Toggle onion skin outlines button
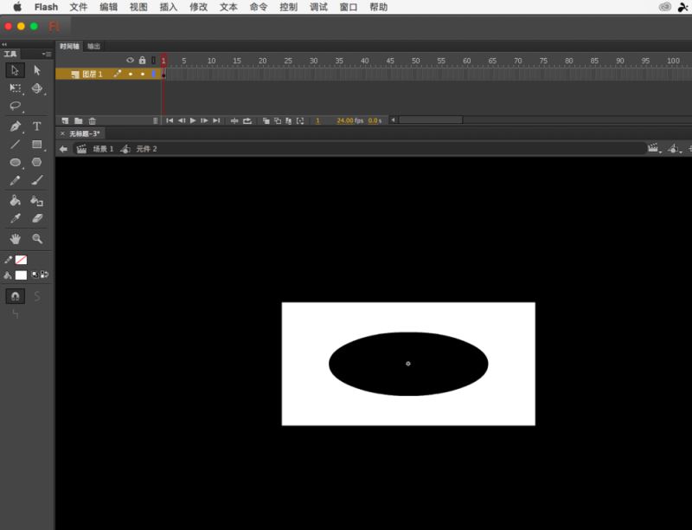The image size is (692, 530). point(278,120)
